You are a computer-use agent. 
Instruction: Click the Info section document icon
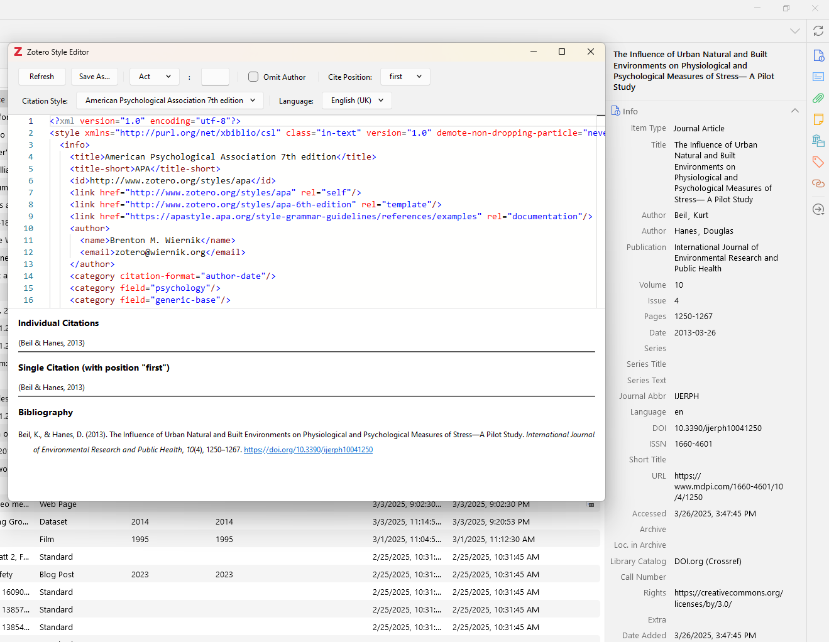(616, 111)
